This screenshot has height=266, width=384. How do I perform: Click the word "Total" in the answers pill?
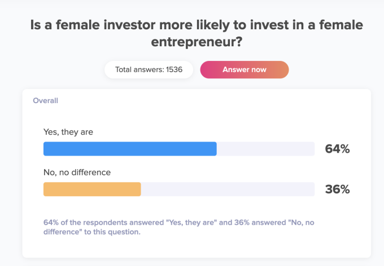pyautogui.click(x=124, y=70)
